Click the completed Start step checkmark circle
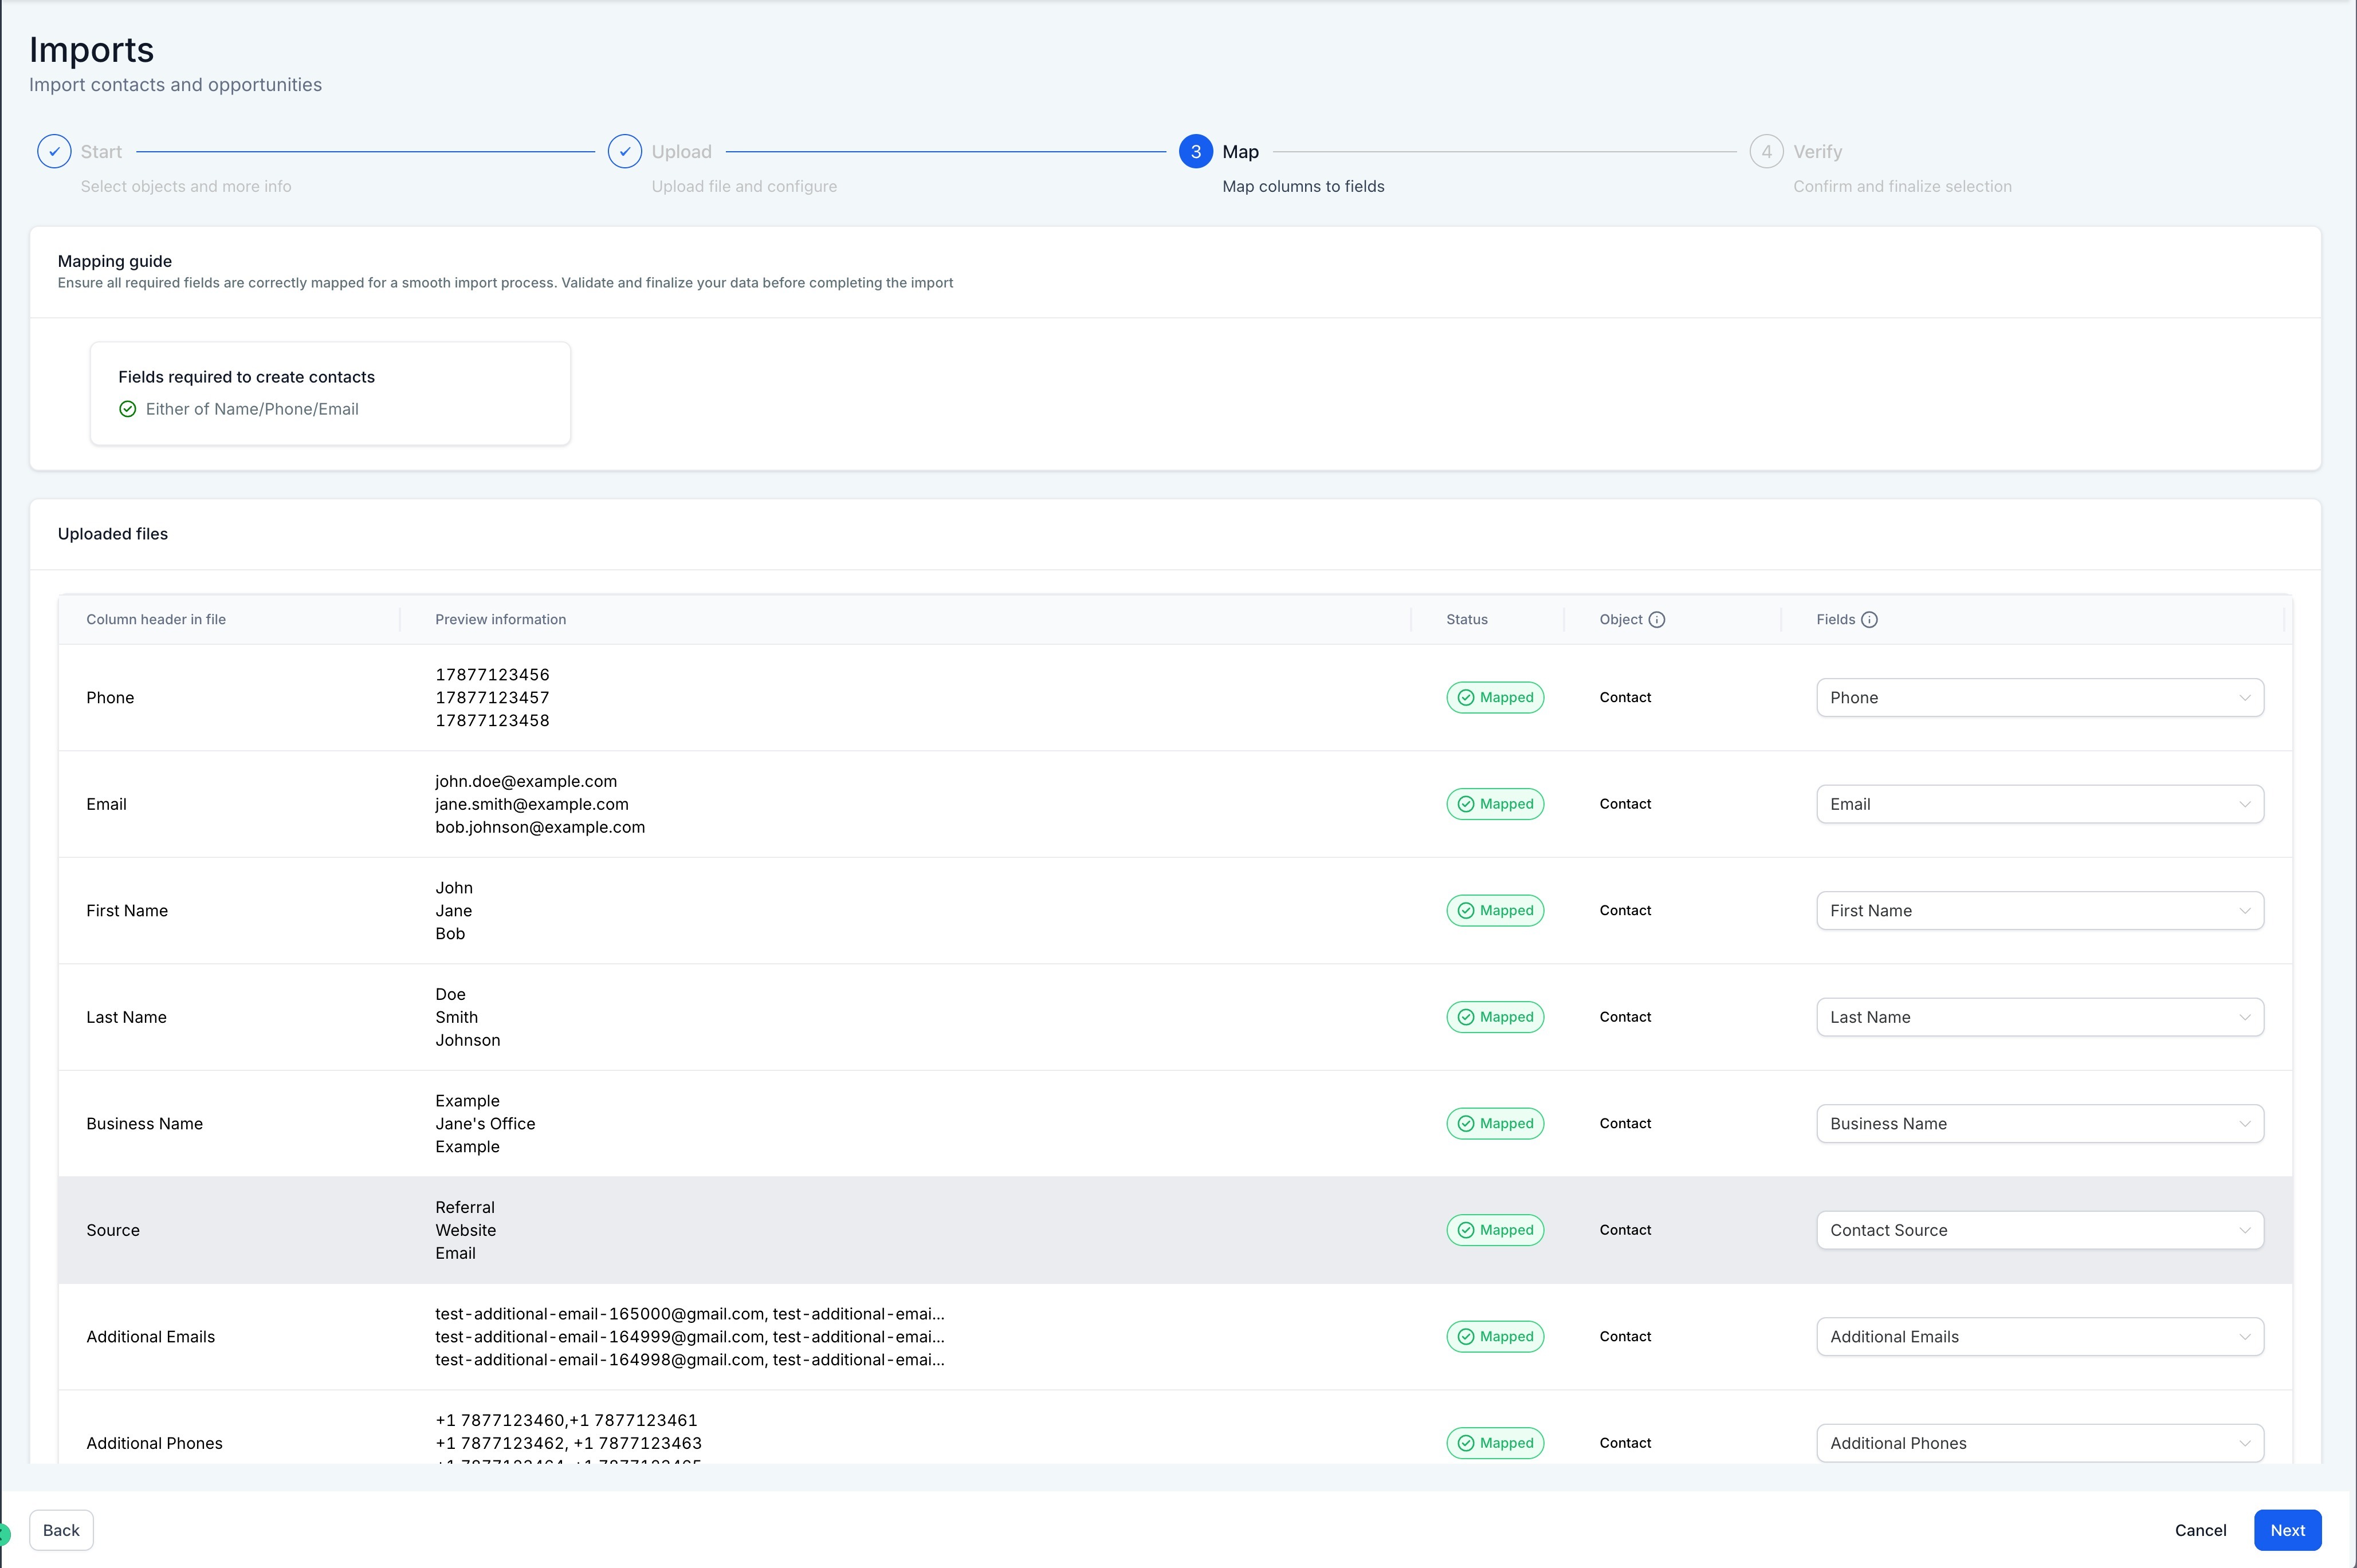 click(54, 152)
